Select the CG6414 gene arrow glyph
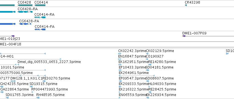The height and width of the screenshot is (99, 234). pyautogui.click(x=40, y=5)
